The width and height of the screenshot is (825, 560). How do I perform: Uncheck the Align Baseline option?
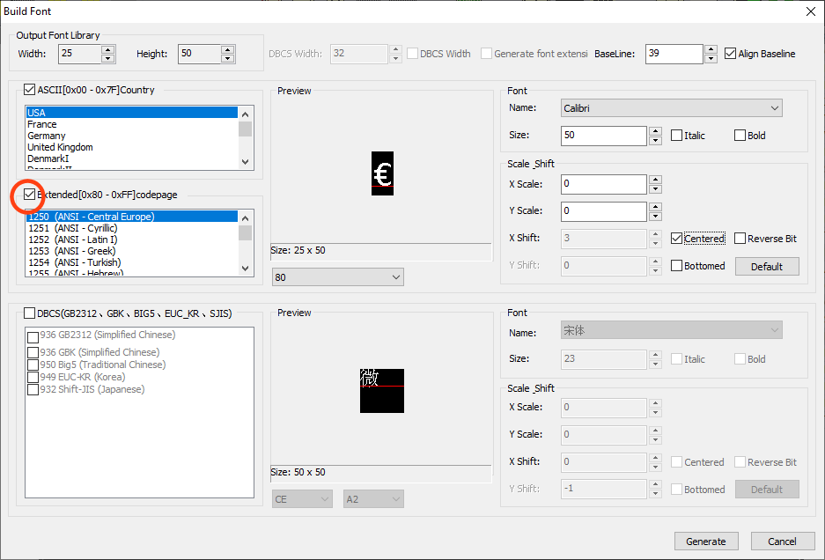pyautogui.click(x=731, y=54)
